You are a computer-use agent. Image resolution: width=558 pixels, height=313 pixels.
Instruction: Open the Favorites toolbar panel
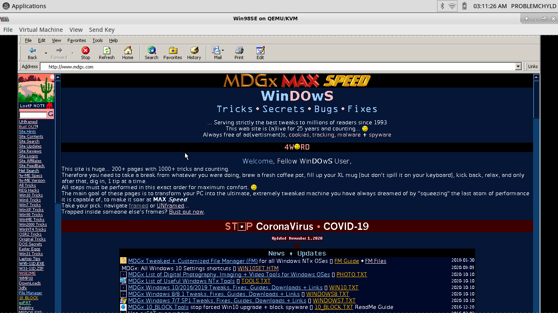coord(173,53)
